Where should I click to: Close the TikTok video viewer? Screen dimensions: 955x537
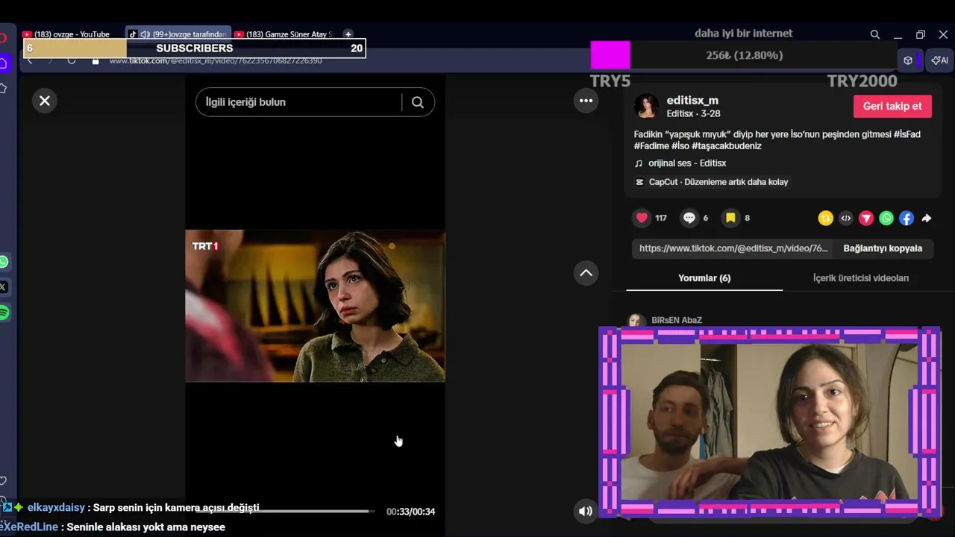tap(45, 101)
